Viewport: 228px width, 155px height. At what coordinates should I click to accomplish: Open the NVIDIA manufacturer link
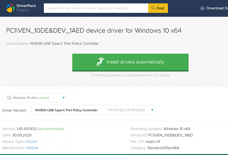tap(32, 148)
